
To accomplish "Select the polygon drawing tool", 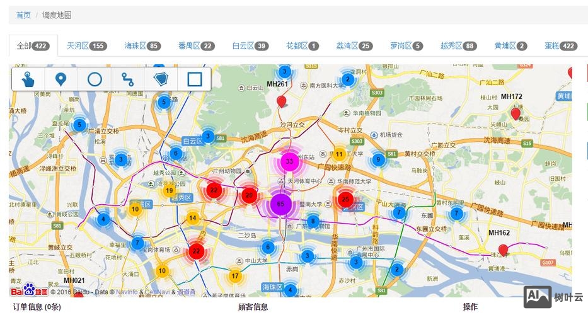I will point(161,79).
